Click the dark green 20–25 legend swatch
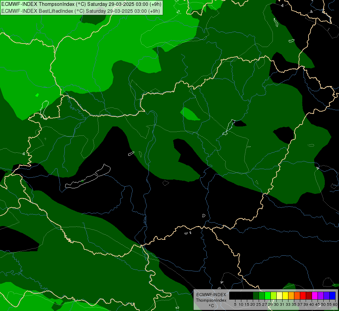The width and height of the screenshot is (339, 311). (x=256, y=295)
